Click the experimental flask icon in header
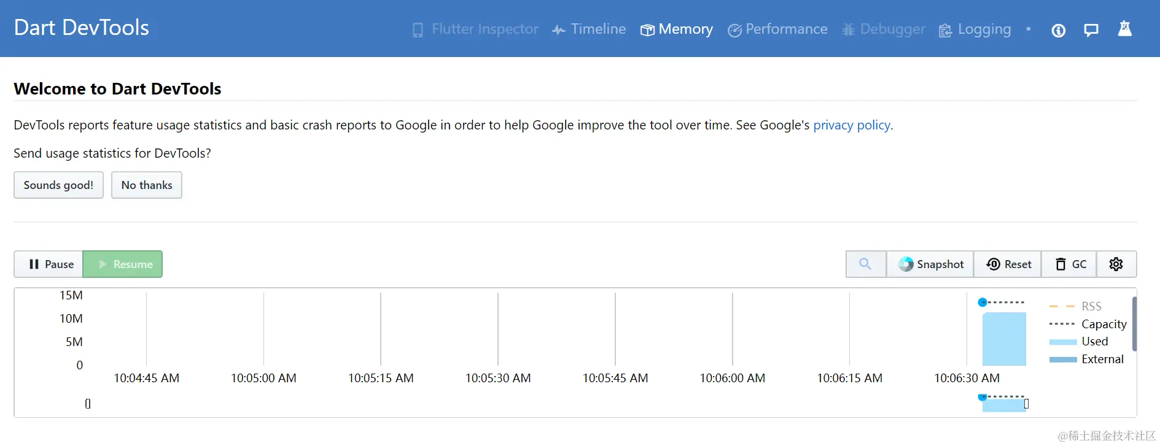Image resolution: width=1160 pixels, height=446 pixels. [x=1124, y=29]
